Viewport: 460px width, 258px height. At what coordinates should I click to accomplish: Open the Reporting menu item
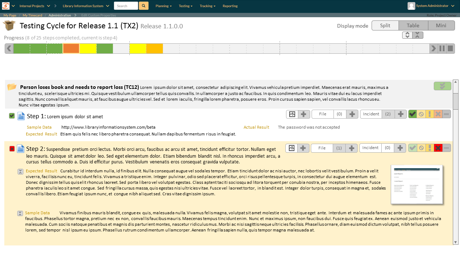(x=230, y=6)
